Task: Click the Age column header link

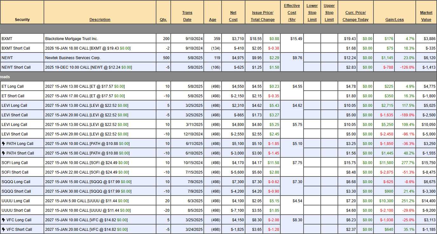Action: 213,20
